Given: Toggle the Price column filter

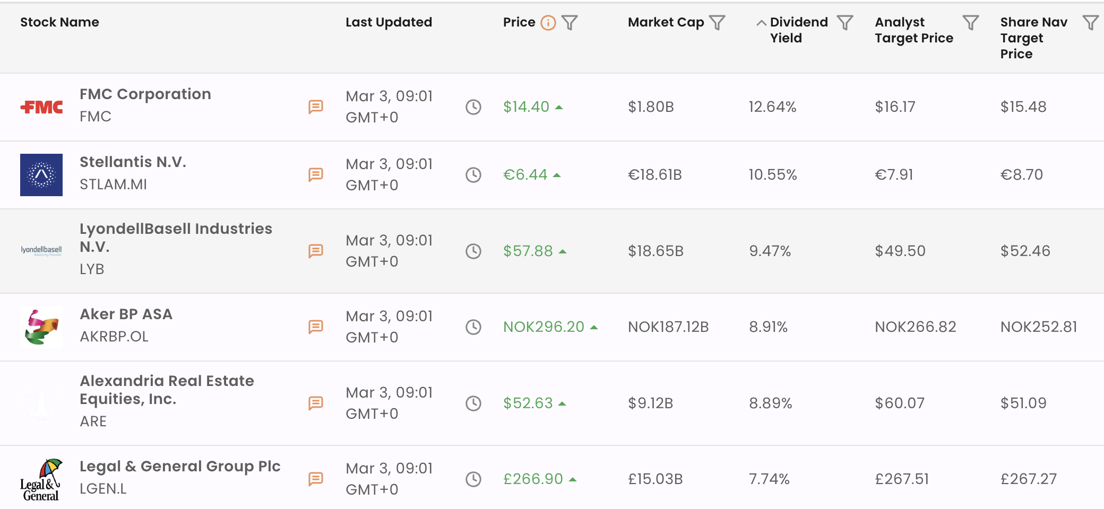Looking at the screenshot, I should point(570,22).
